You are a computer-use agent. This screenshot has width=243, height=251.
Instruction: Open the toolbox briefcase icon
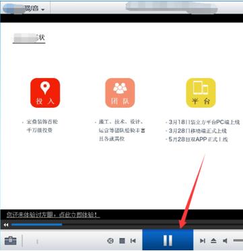(x=11, y=241)
